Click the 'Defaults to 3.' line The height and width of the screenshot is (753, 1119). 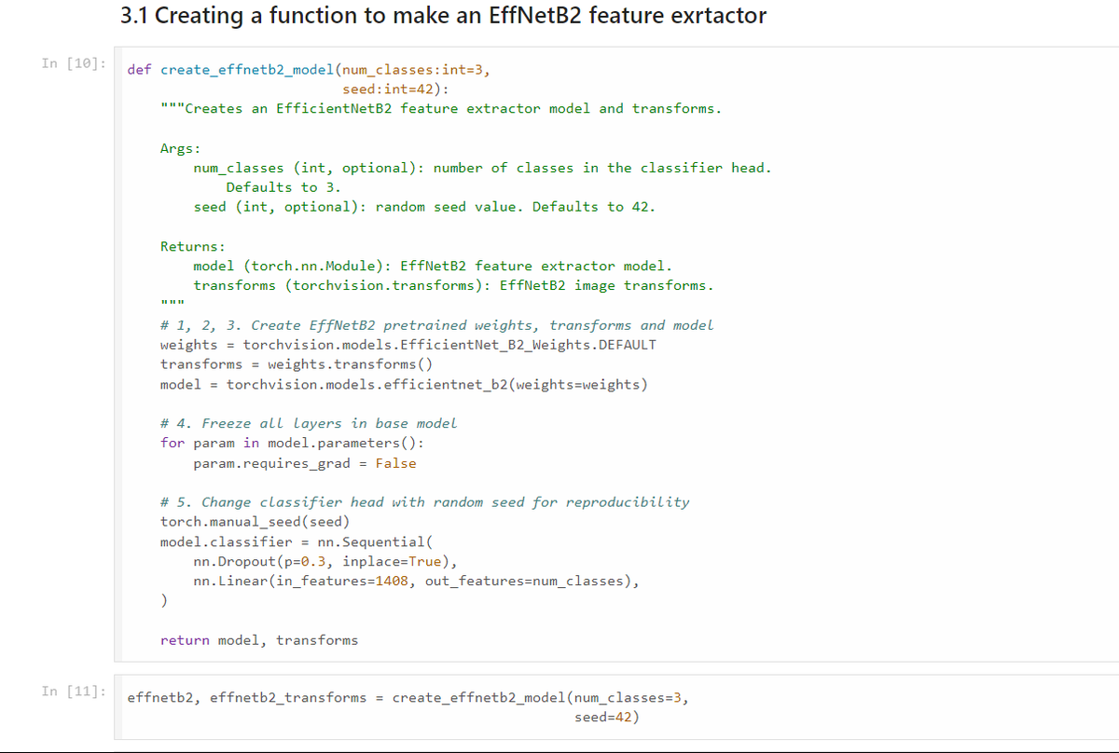(283, 187)
